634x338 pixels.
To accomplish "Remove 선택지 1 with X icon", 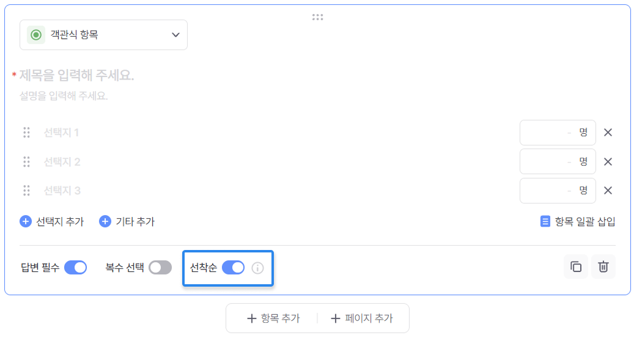I will pyautogui.click(x=608, y=133).
